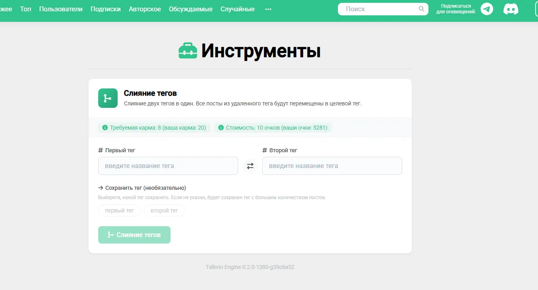Click the 'Подписаться для оповещений' text
Screen dimensions: 538x290
click(x=456, y=9)
